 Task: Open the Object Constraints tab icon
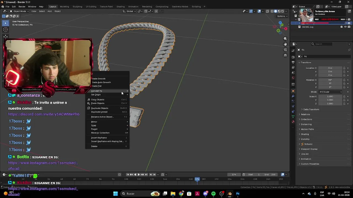[293, 111]
